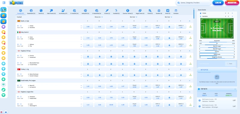Select the Handball sport icon
Screen dimensions: 240x114
[x=116, y=10]
